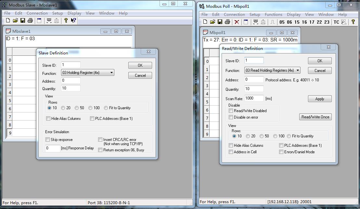Click the context help arrow icon in Modbus Slave
The height and width of the screenshot is (209, 360).
73,20
